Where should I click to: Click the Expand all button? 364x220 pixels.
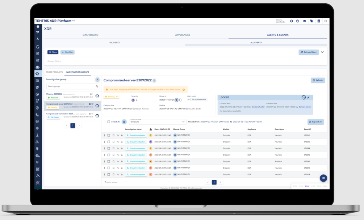click(315, 122)
